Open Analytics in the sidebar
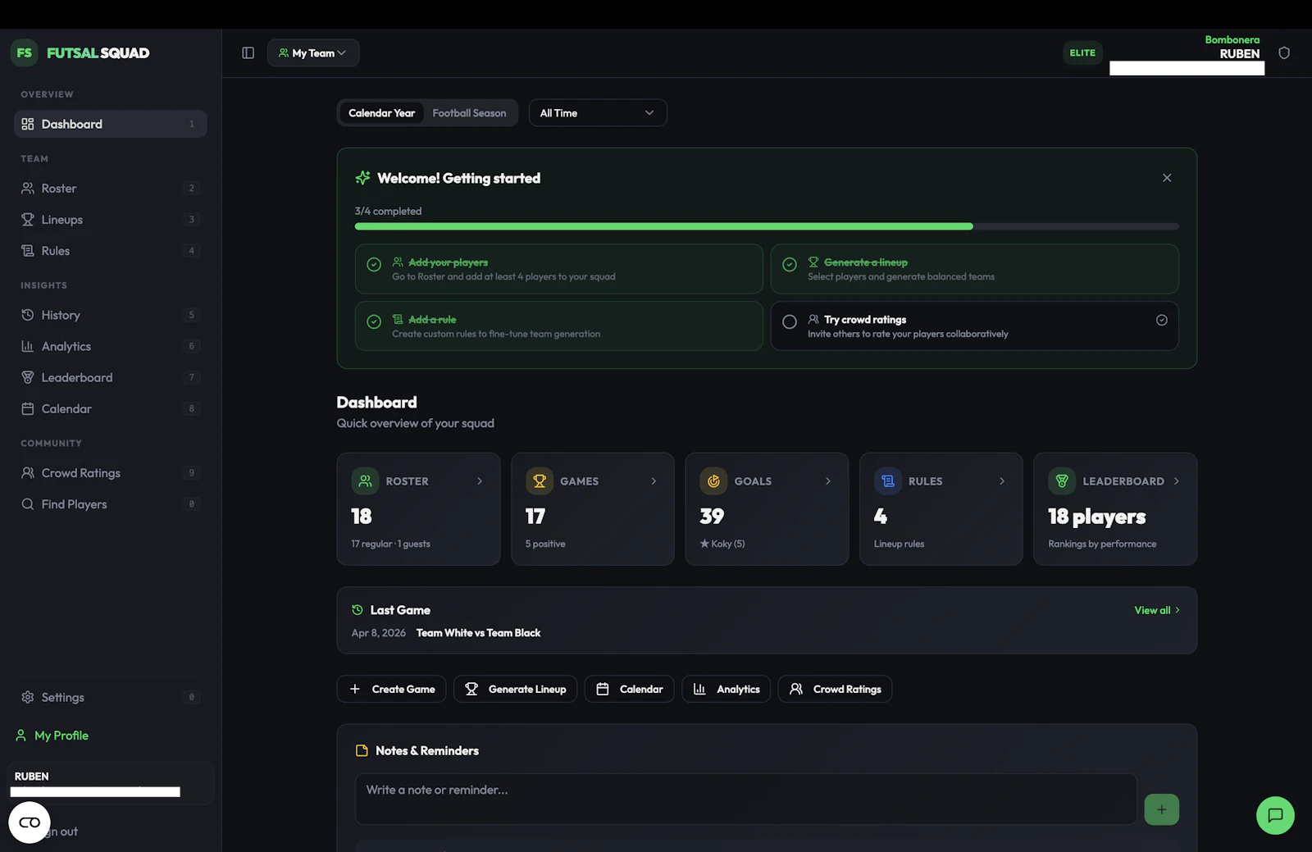This screenshot has width=1312, height=852. click(111, 346)
